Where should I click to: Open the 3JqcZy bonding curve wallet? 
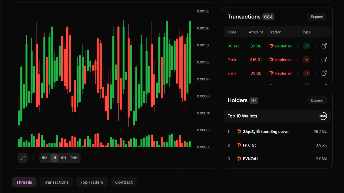(x=266, y=132)
